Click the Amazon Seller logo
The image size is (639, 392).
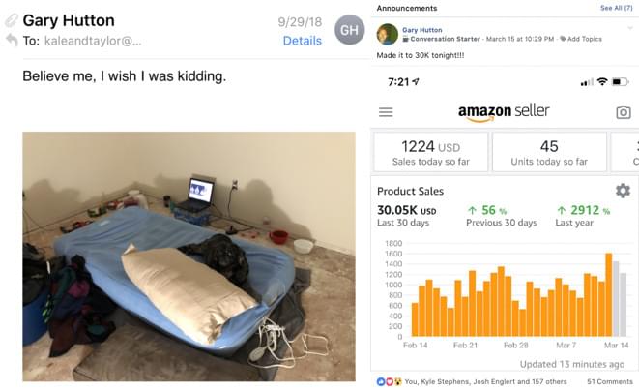click(x=504, y=111)
